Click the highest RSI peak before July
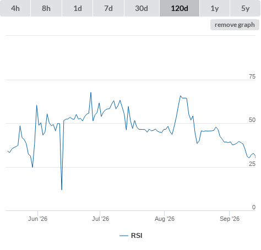 point(91,93)
